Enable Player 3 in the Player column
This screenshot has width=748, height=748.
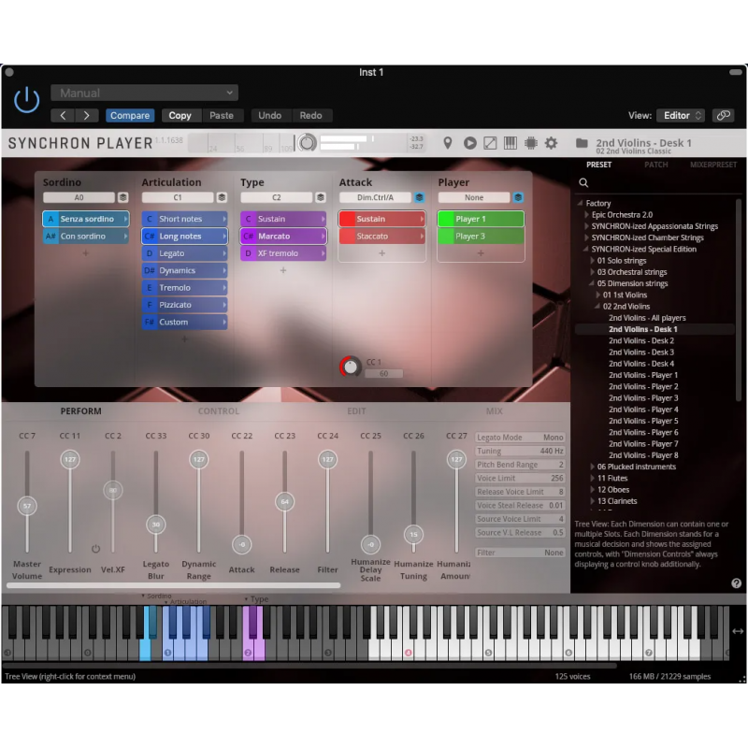coord(480,236)
